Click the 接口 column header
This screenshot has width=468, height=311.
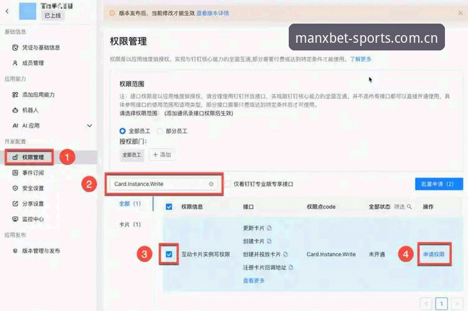point(248,206)
